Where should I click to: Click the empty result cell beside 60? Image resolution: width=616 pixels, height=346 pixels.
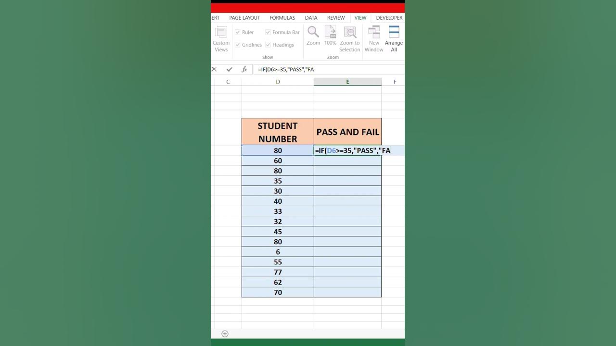(347, 161)
